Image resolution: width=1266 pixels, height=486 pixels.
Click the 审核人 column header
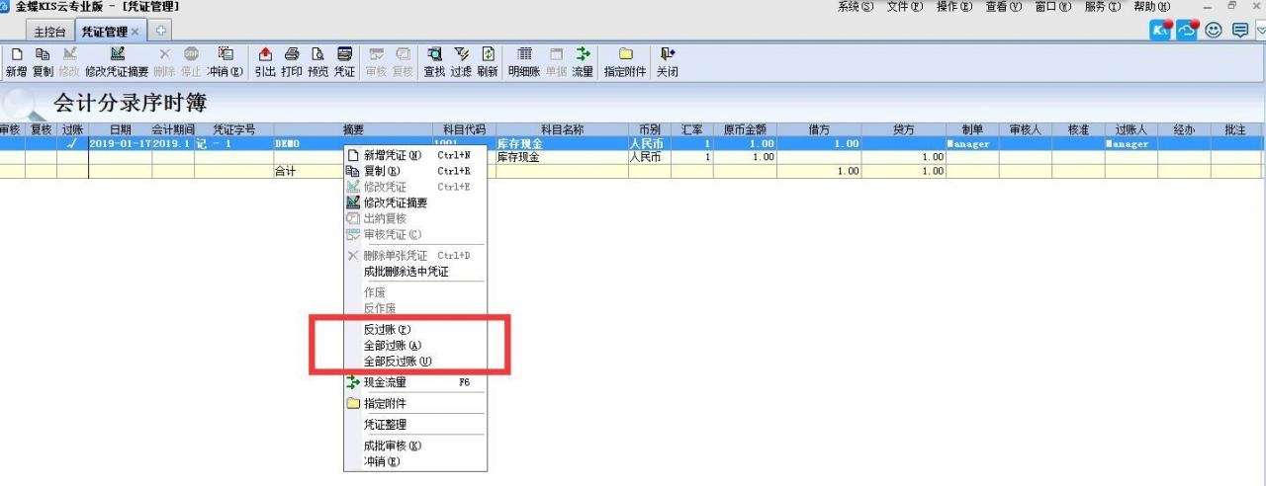click(x=1025, y=129)
